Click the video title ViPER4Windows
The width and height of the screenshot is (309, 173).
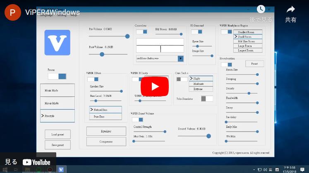click(53, 12)
